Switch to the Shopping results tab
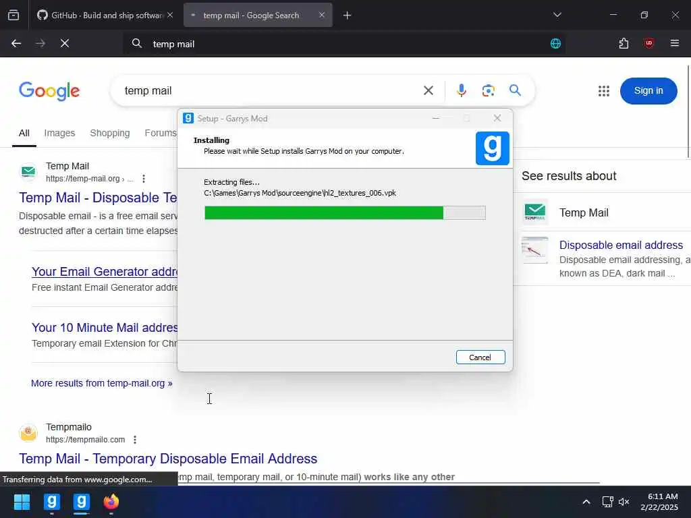The image size is (691, 518). point(110,133)
